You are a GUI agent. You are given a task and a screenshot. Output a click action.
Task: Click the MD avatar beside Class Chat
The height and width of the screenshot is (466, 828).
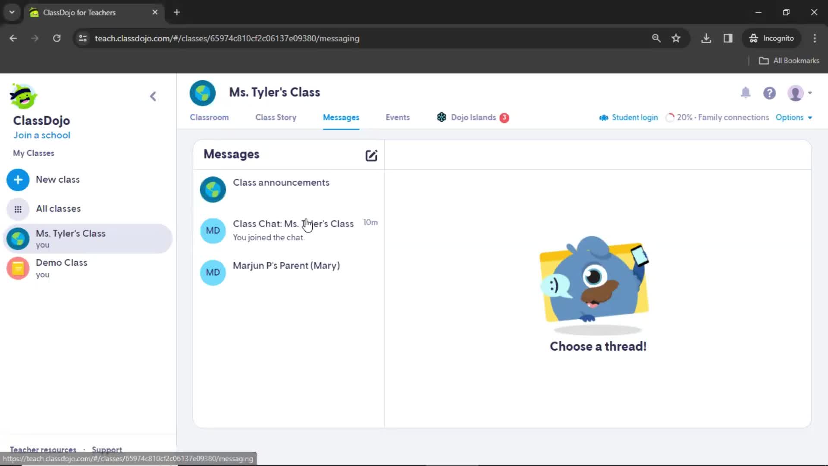[213, 230]
